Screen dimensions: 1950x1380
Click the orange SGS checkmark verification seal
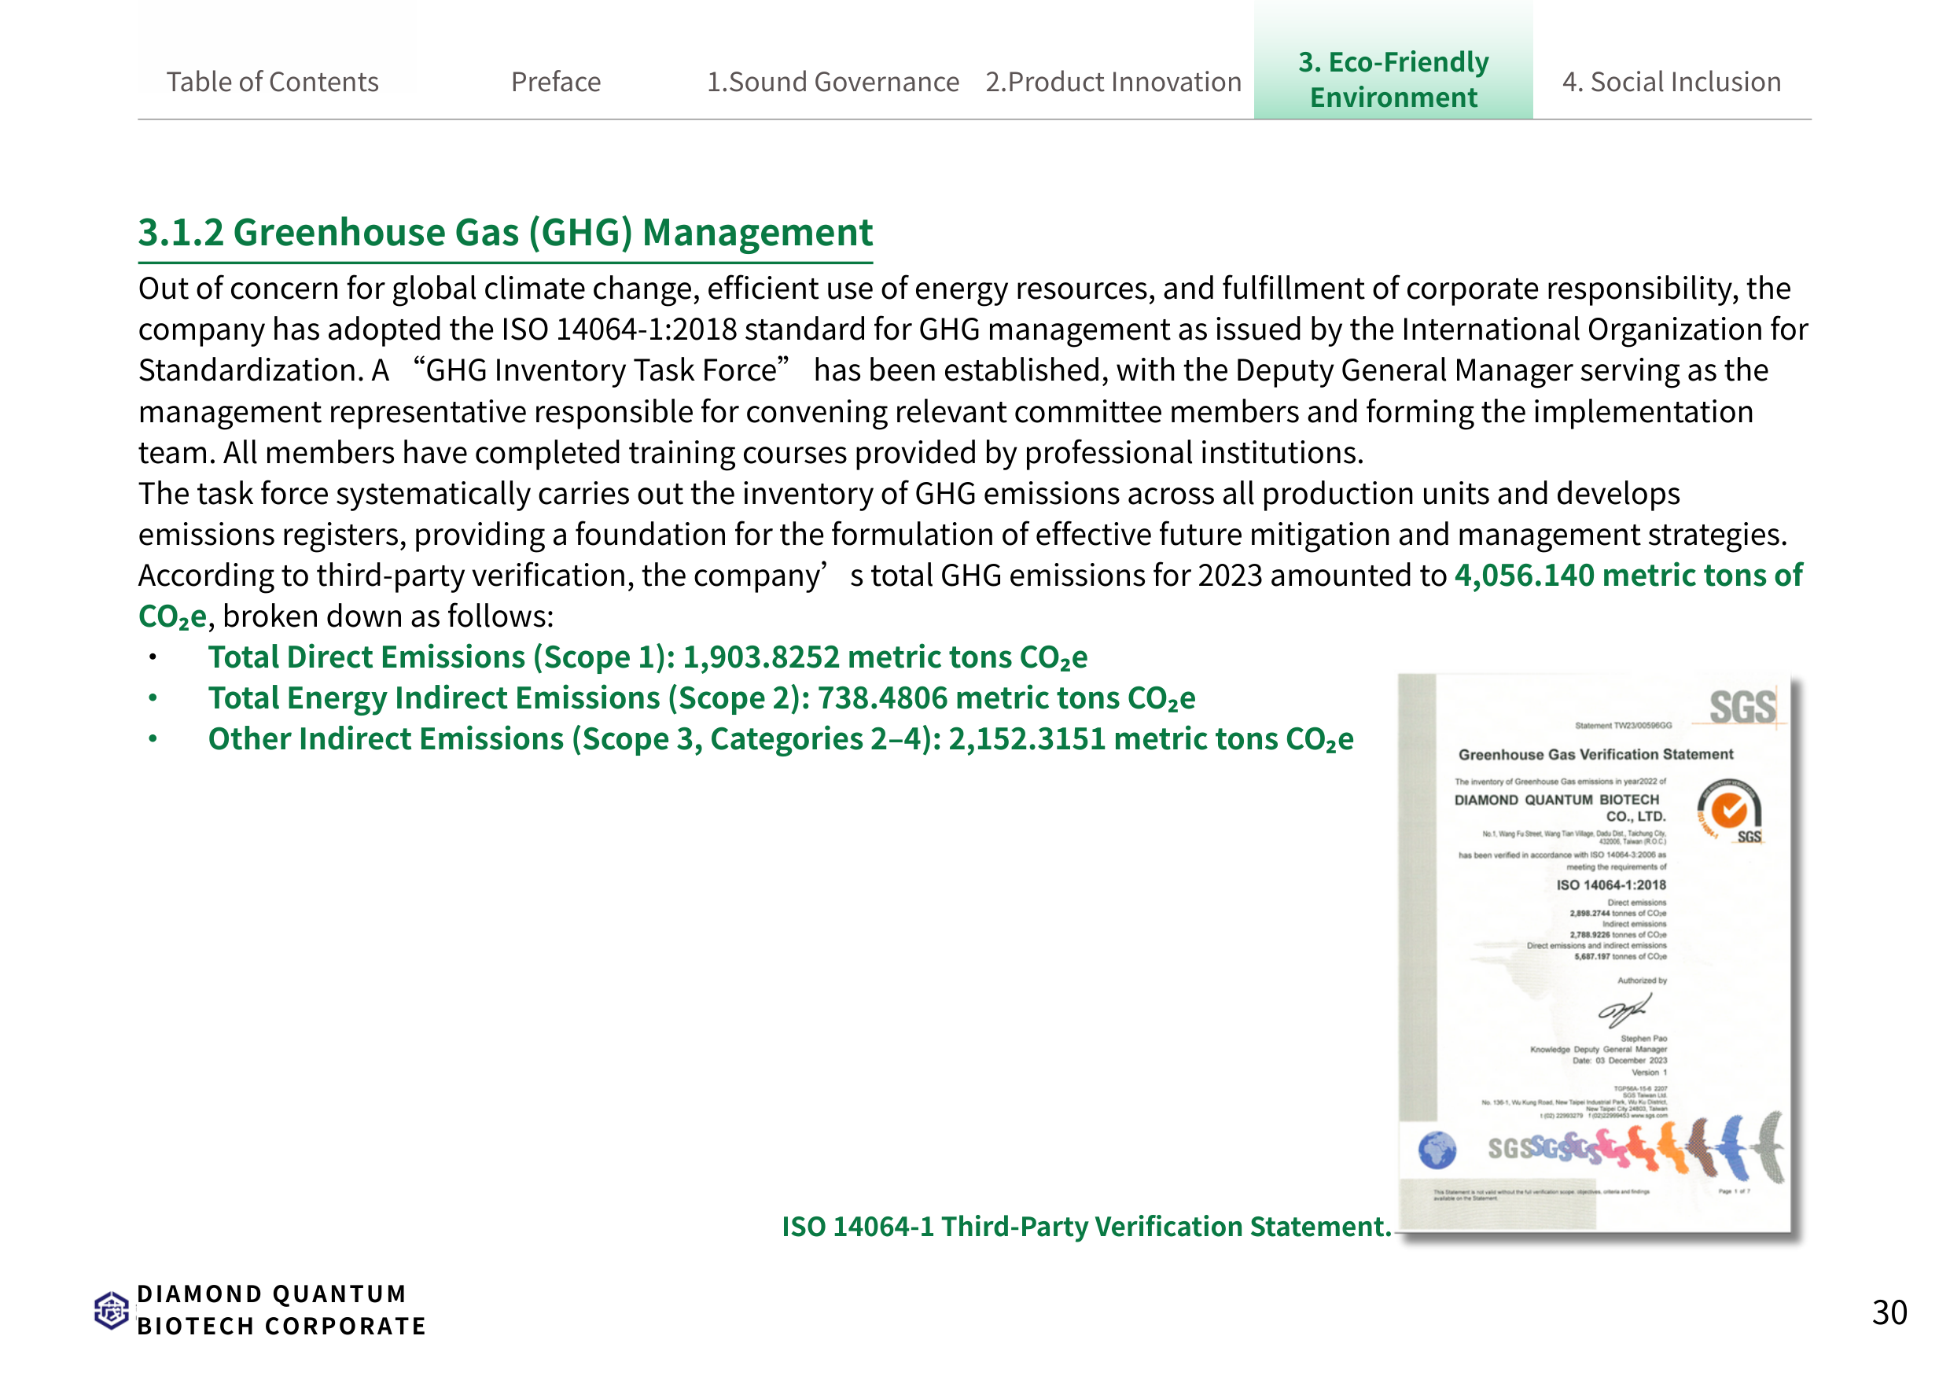(1729, 811)
